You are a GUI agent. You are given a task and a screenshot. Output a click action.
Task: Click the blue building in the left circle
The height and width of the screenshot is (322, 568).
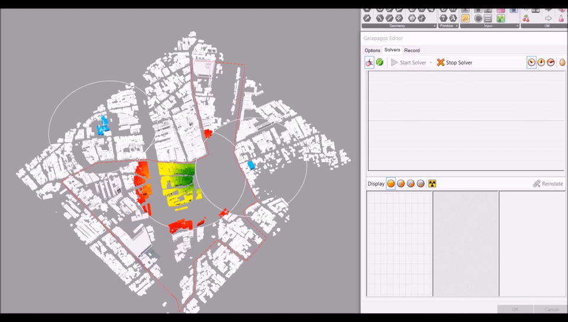(x=103, y=125)
